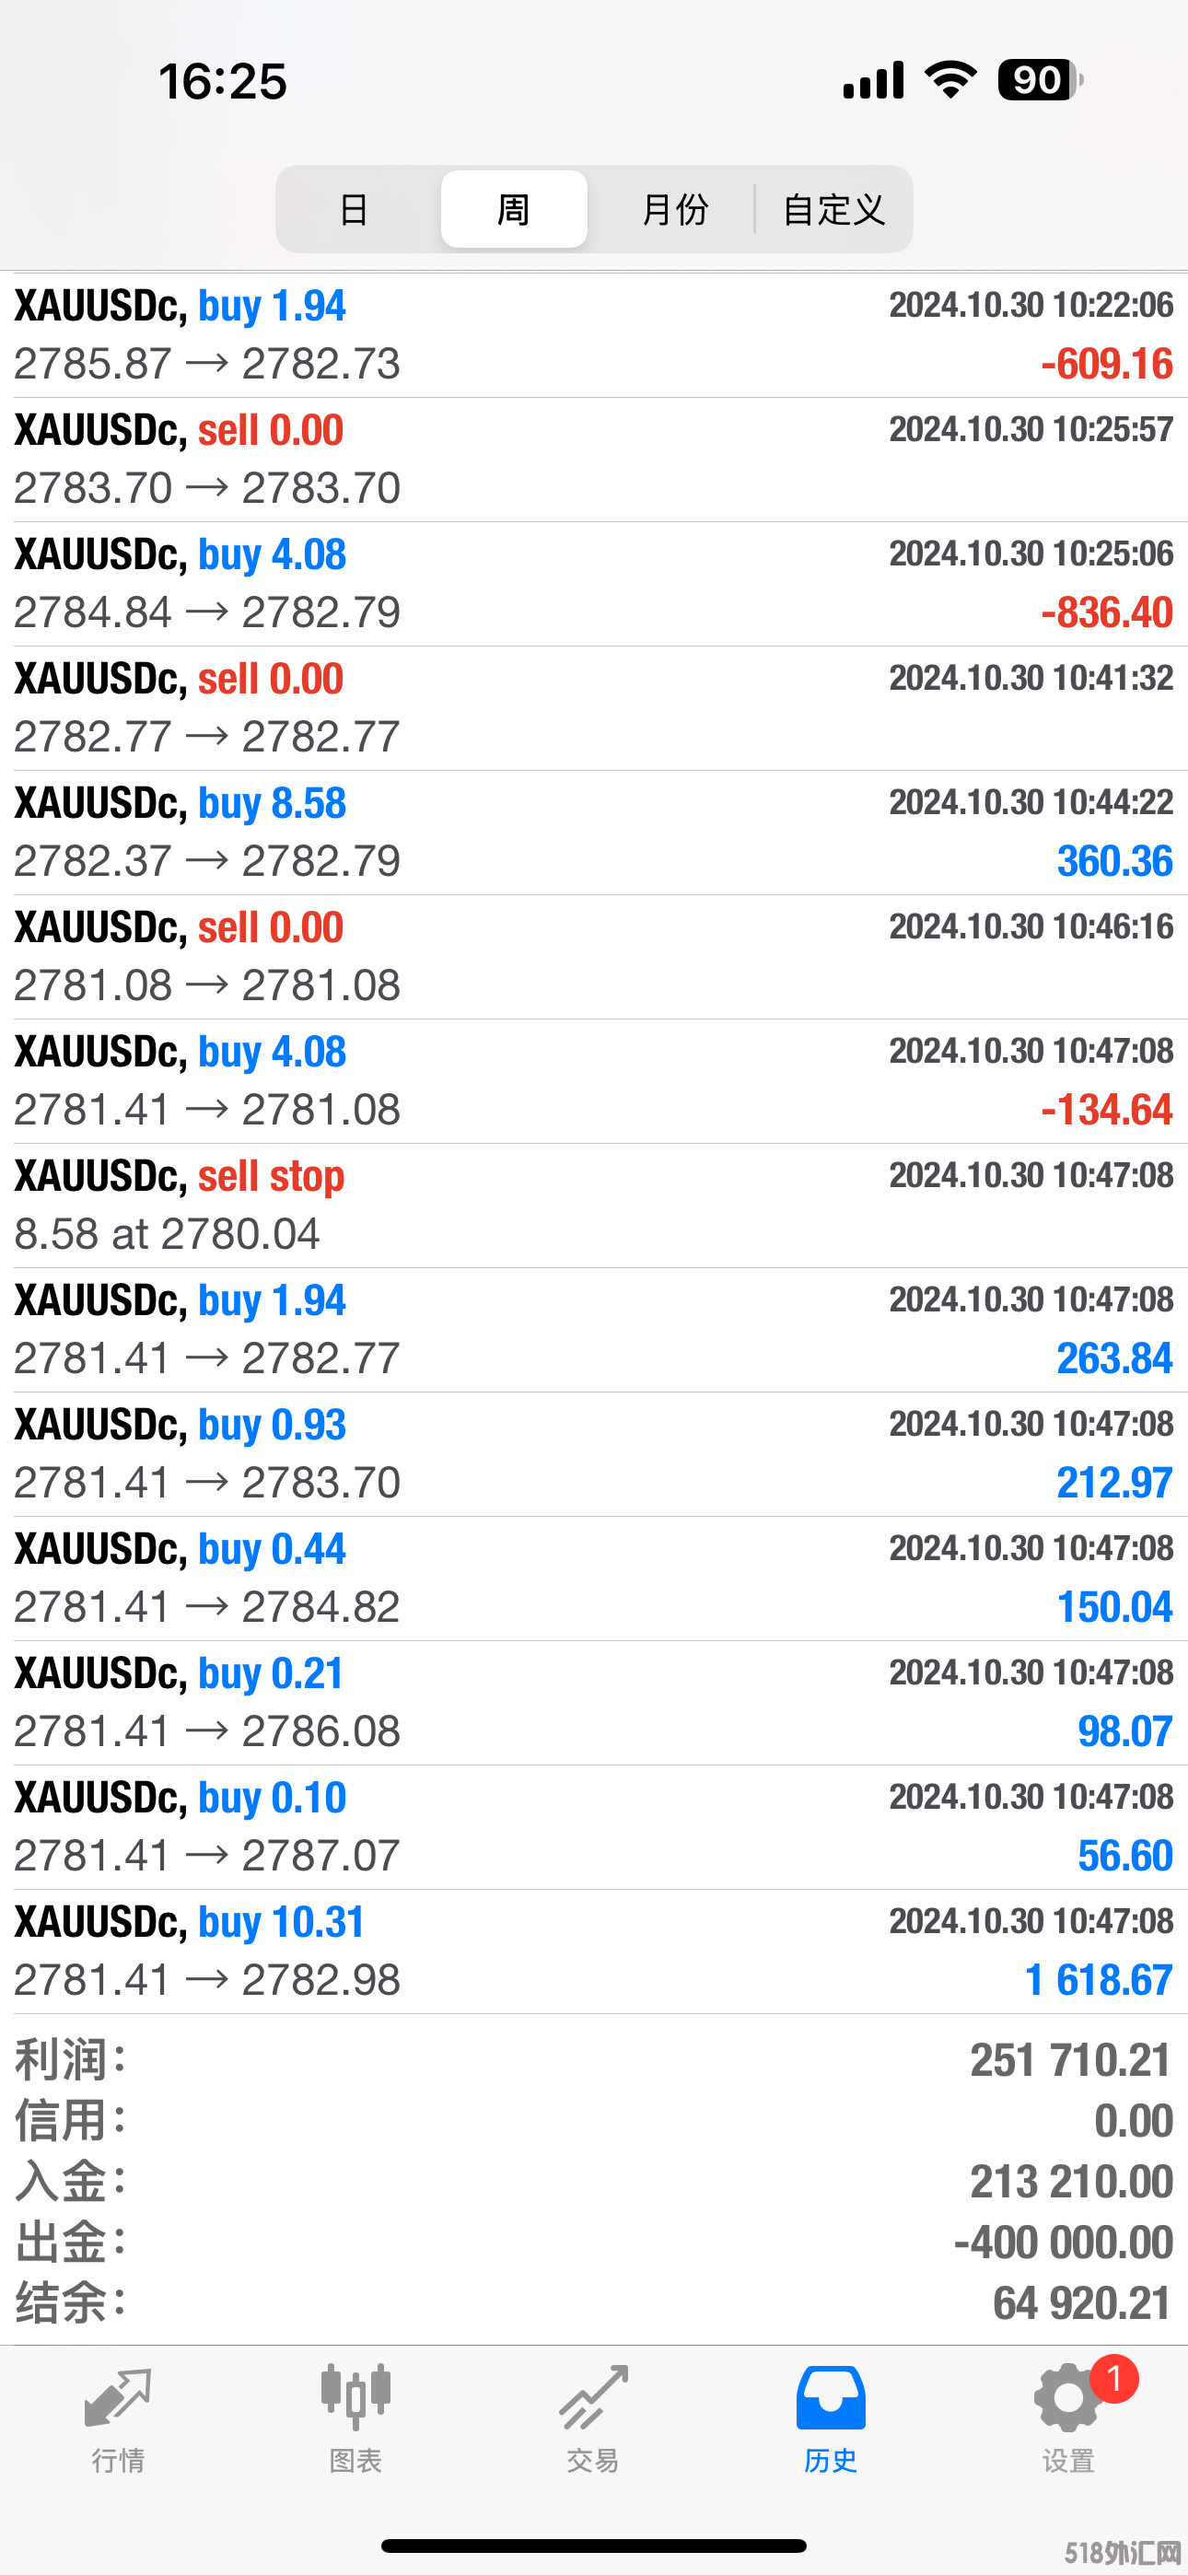Choose the 自定义 custom period segment
1188x2575 pixels.
coord(833,209)
